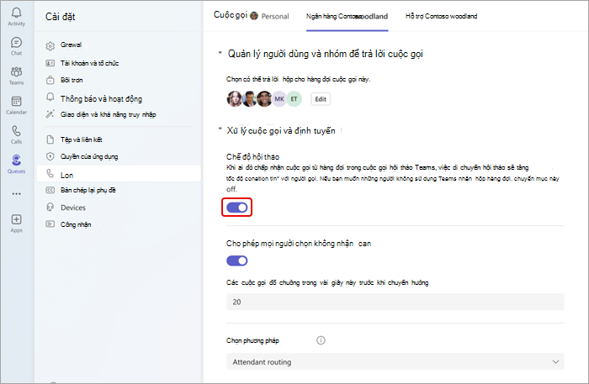
Task: Click the icon beside Công nhận
Action: pyautogui.click(x=50, y=224)
